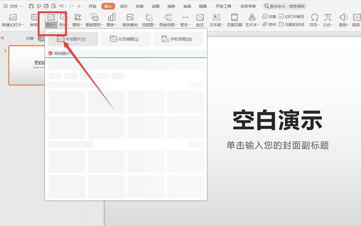This screenshot has height=226, width=361.
Task: Insert slide number with 幻灯片编号
Action: pyautogui.click(x=292, y=16)
